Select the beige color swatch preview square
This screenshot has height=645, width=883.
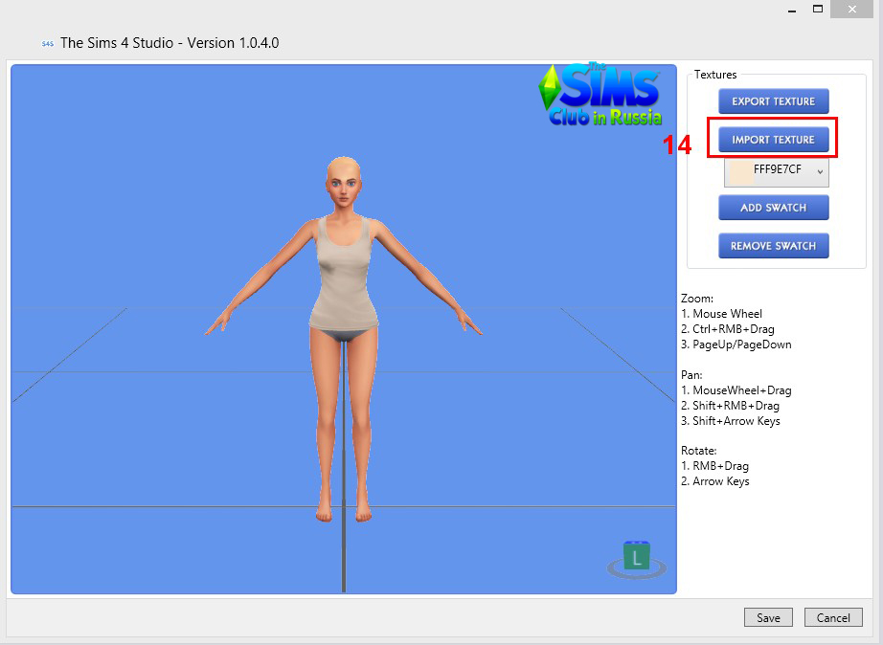click(x=739, y=171)
